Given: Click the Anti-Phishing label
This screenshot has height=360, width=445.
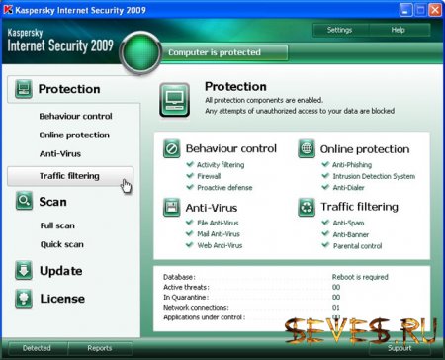Looking at the screenshot, I should [352, 165].
